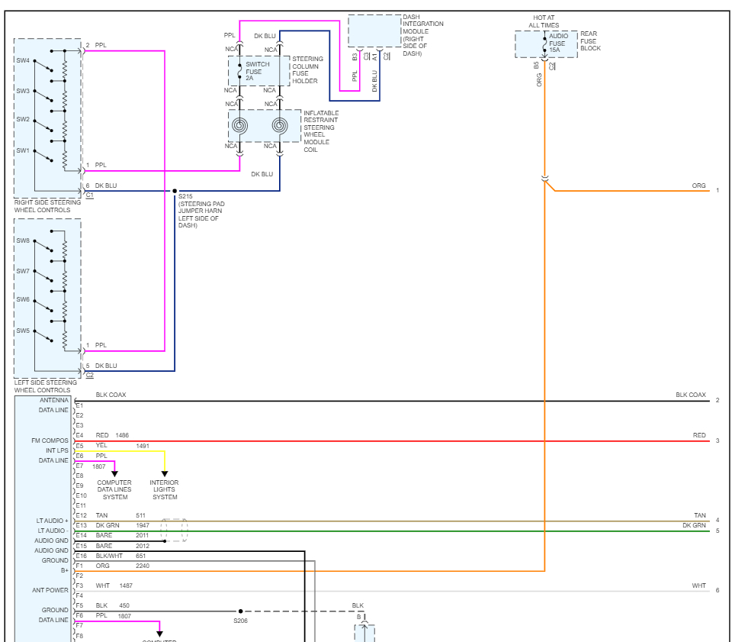Screen dimensions: 732x642
Task: Click the Switch Fuse 2A symbol
Action: (239, 71)
